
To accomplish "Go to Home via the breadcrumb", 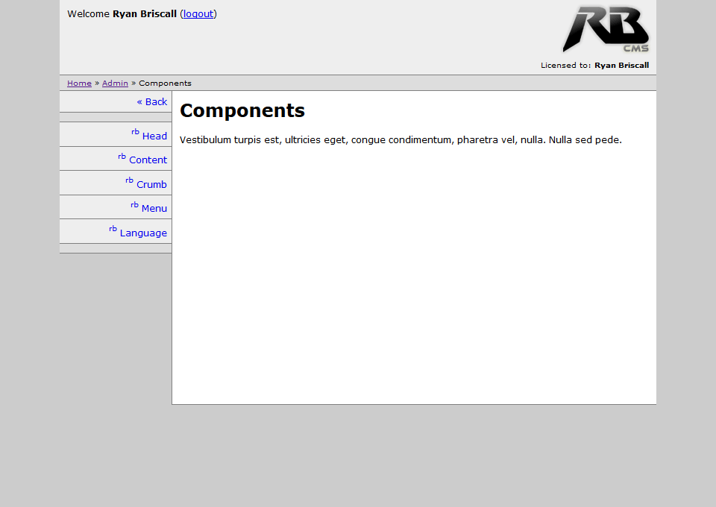I will (x=79, y=84).
